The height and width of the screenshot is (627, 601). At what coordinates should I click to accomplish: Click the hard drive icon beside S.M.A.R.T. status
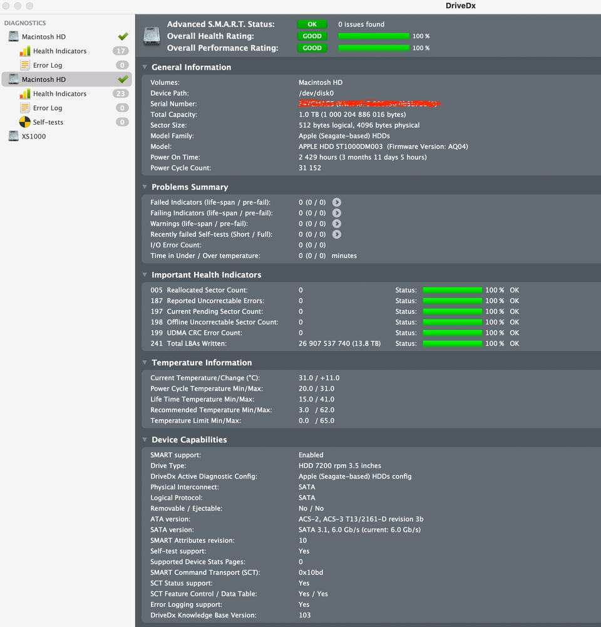tap(152, 36)
